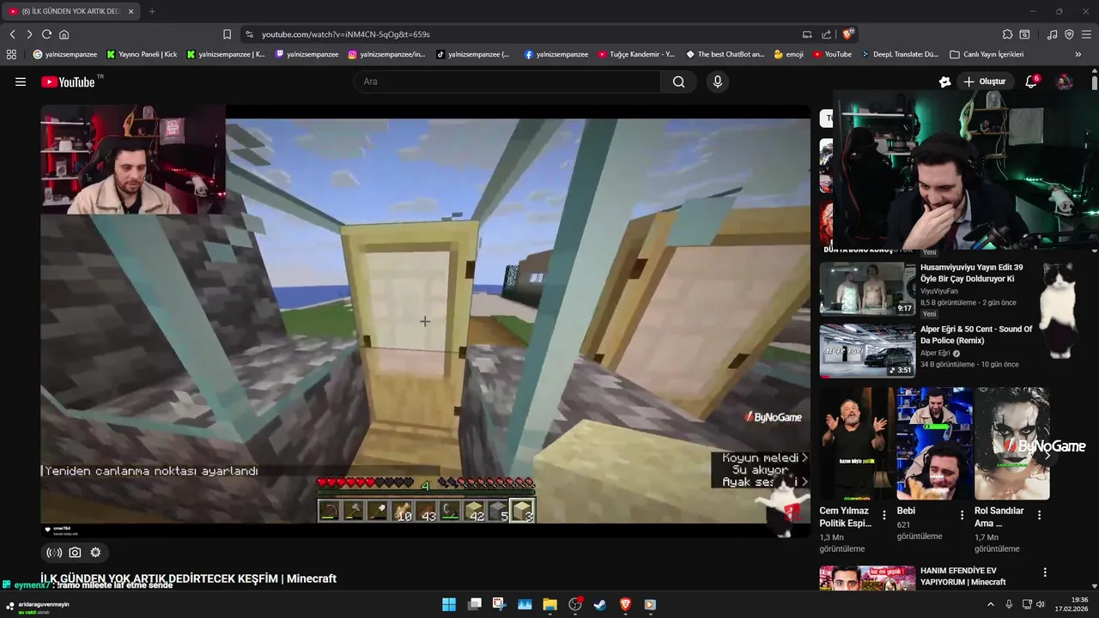1099x618 pixels.
Task: Open the browser home page icon
Action: pos(64,34)
